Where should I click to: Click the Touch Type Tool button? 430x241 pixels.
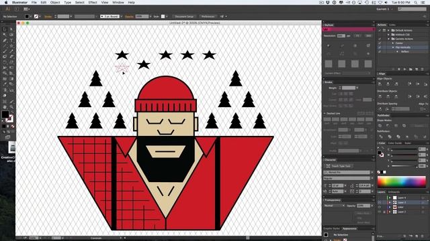(339, 166)
